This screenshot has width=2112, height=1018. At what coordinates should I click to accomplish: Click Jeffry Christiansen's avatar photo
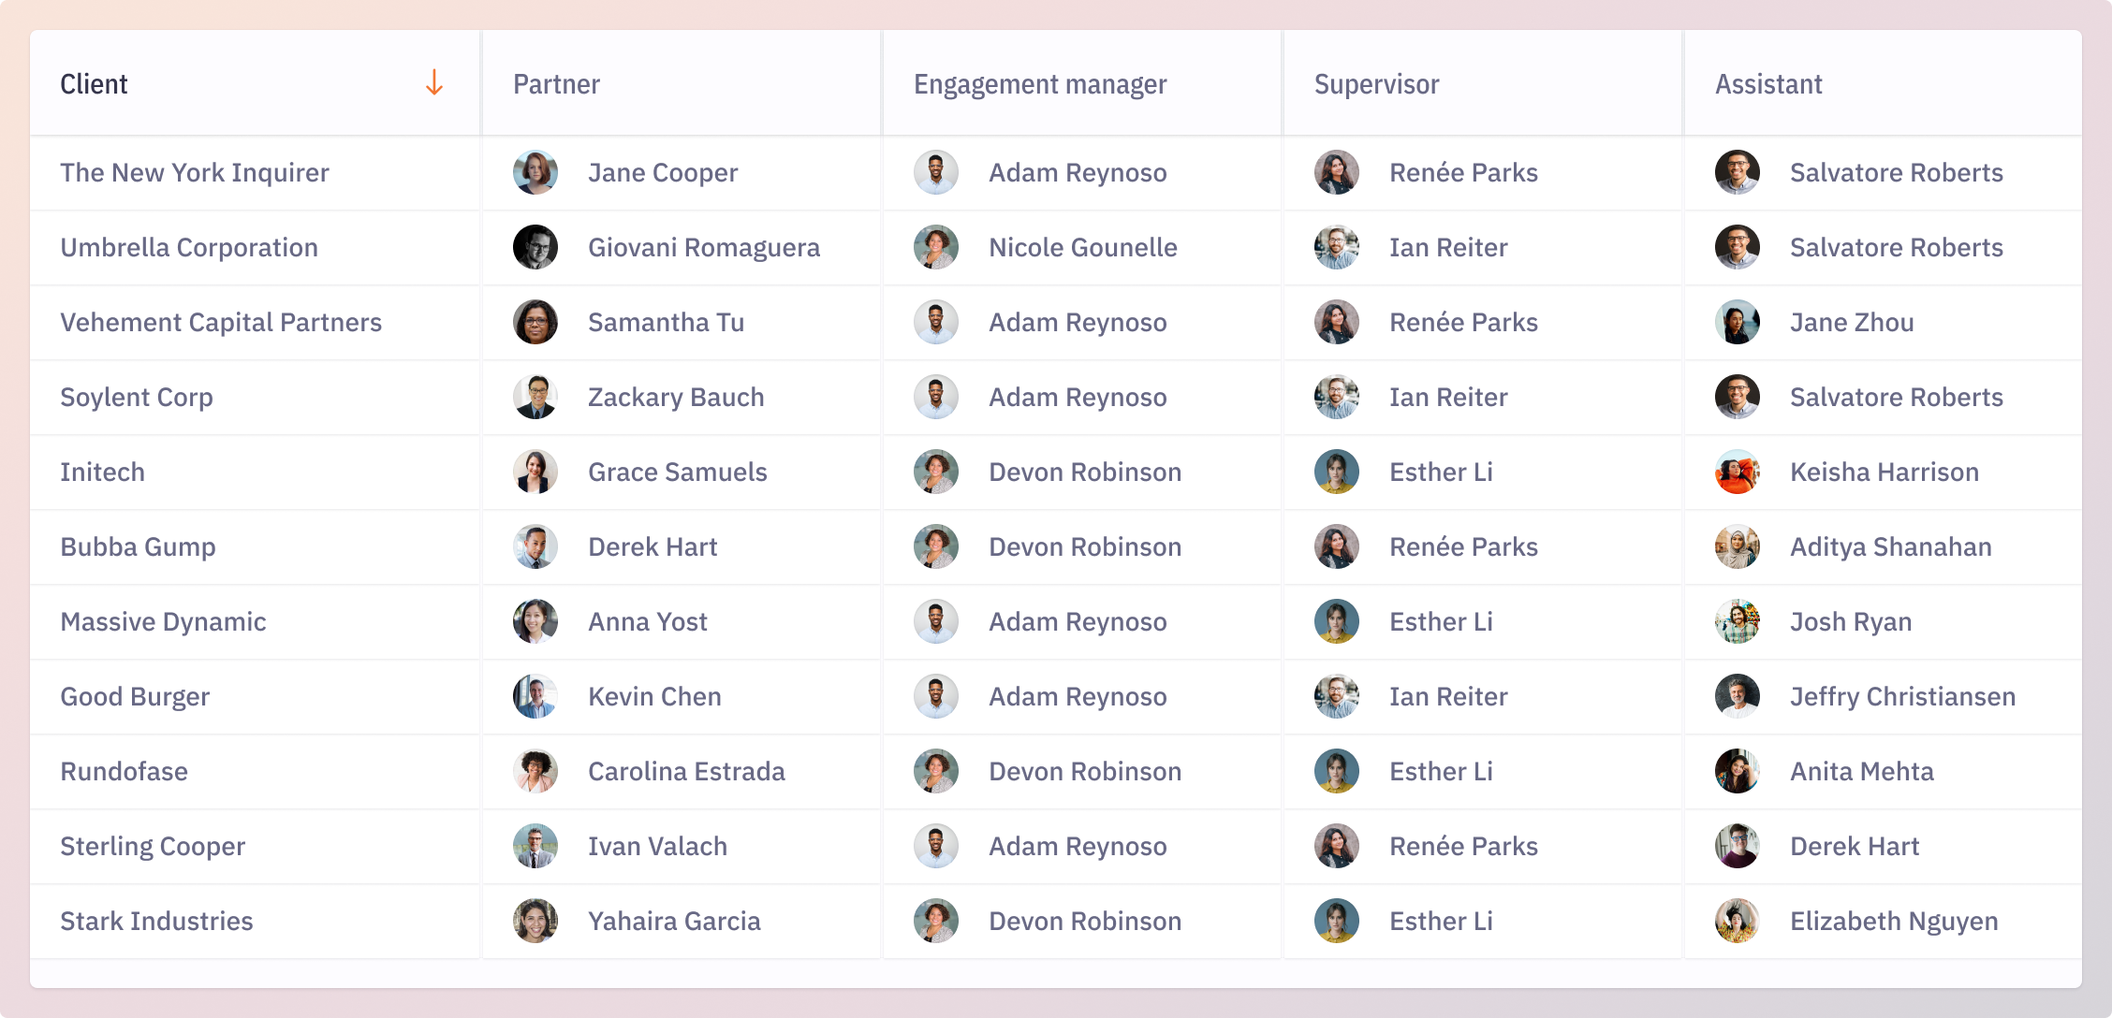click(1738, 696)
